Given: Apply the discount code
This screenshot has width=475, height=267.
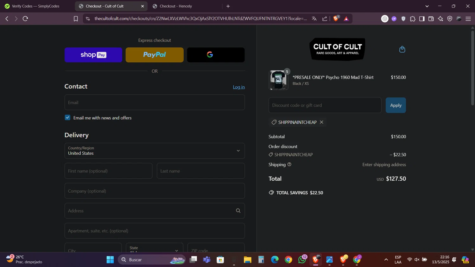Looking at the screenshot, I should 396,105.
